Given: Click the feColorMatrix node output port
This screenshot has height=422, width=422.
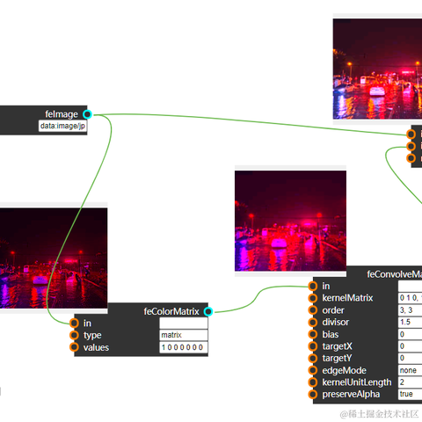Looking at the screenshot, I should click(208, 311).
